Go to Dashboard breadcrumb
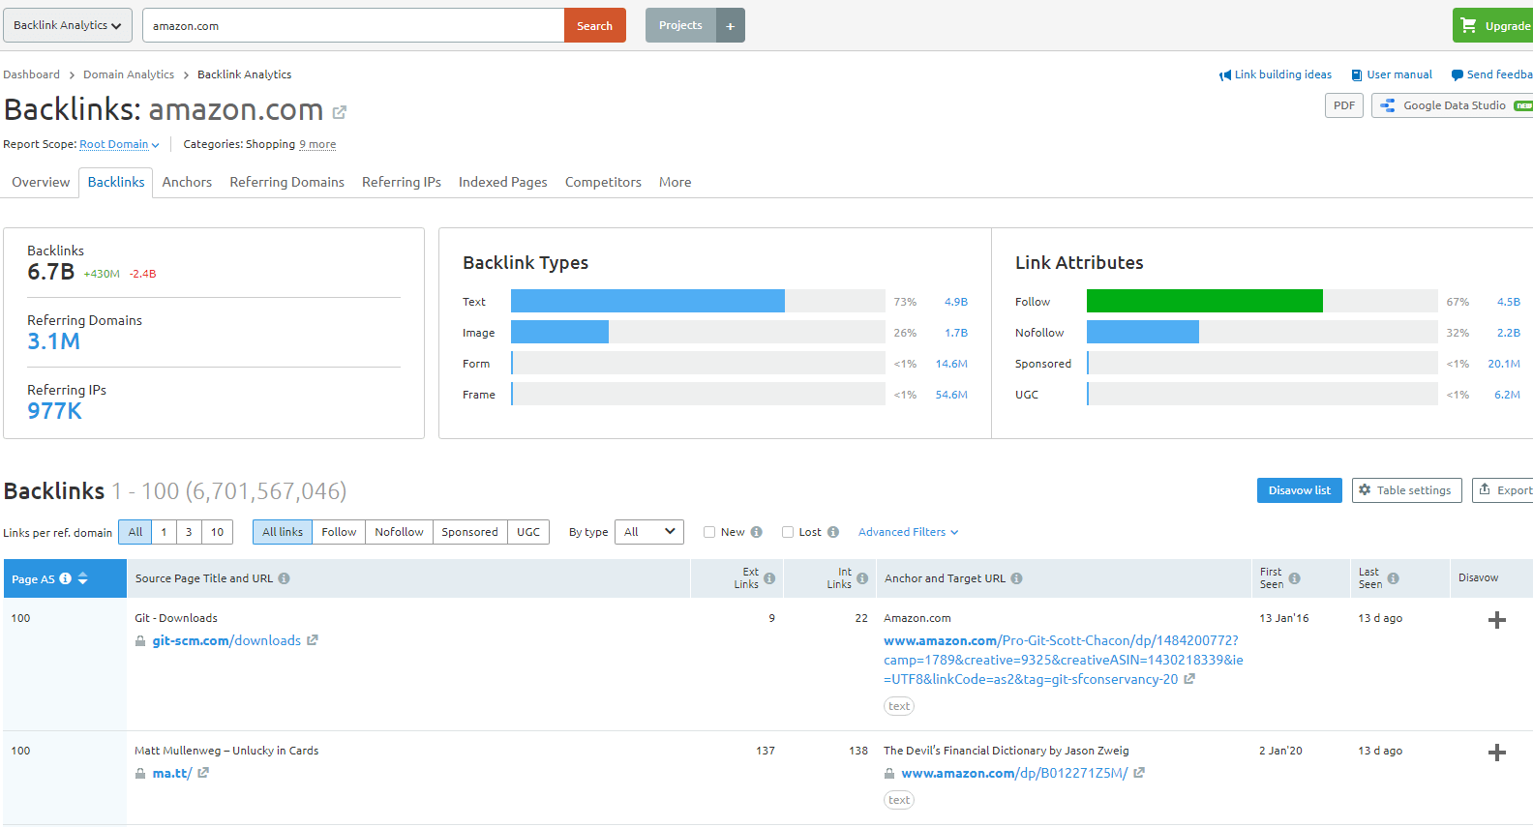Image resolution: width=1533 pixels, height=827 pixels. pyautogui.click(x=31, y=74)
